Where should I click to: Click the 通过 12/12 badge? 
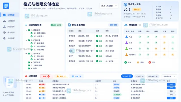(56, 25)
